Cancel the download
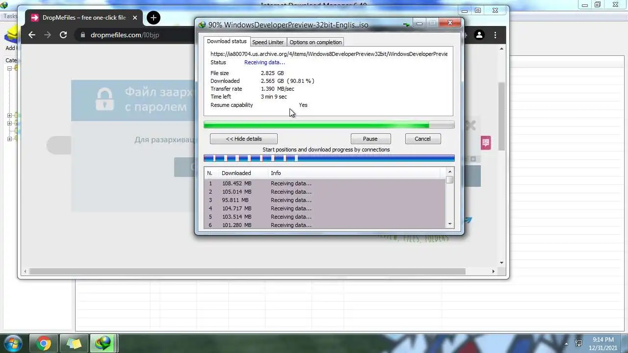The width and height of the screenshot is (628, 353). point(422,139)
